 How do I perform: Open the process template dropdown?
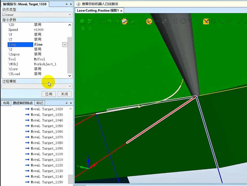[x=37, y=86]
